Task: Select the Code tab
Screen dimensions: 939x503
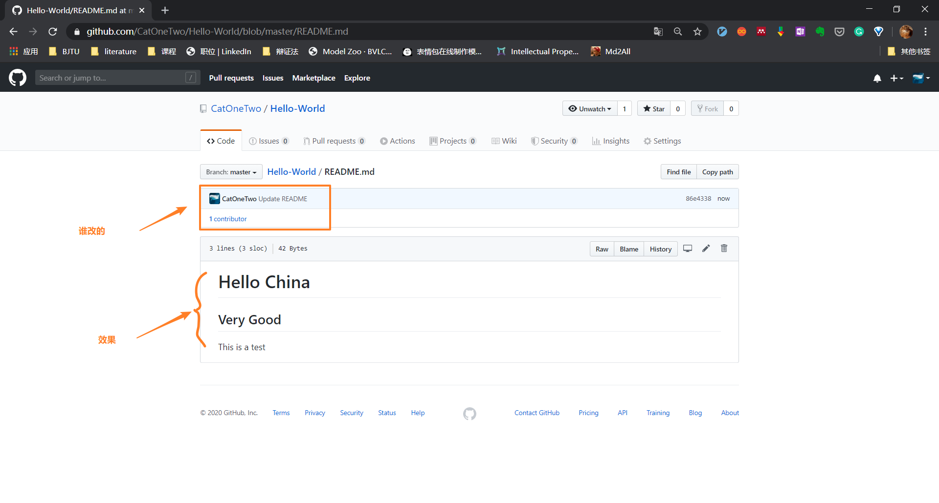Action: tap(221, 141)
